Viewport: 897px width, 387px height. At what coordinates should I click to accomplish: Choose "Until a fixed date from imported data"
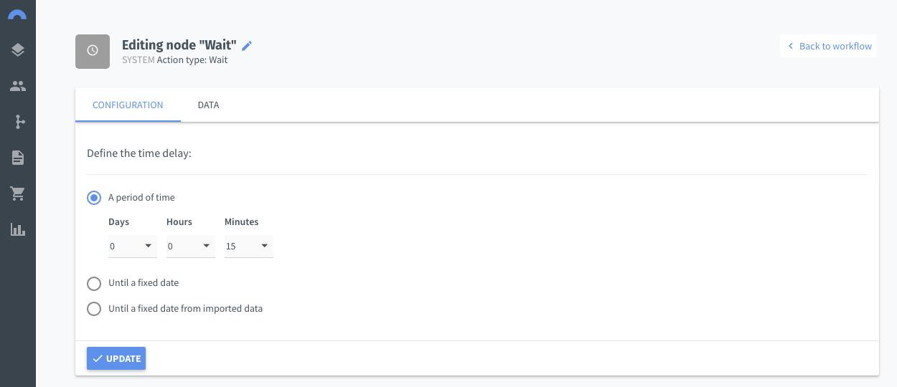(x=94, y=310)
